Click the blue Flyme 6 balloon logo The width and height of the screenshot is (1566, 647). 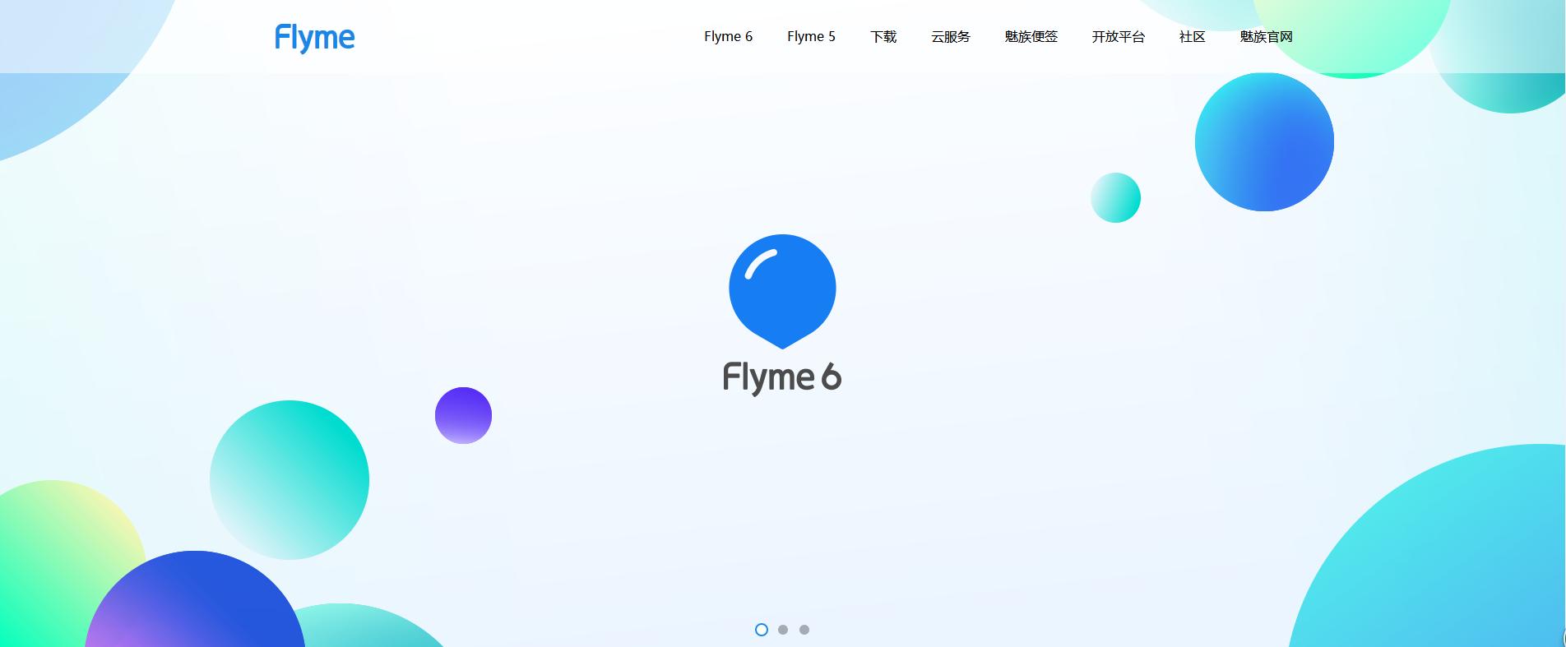(x=782, y=292)
